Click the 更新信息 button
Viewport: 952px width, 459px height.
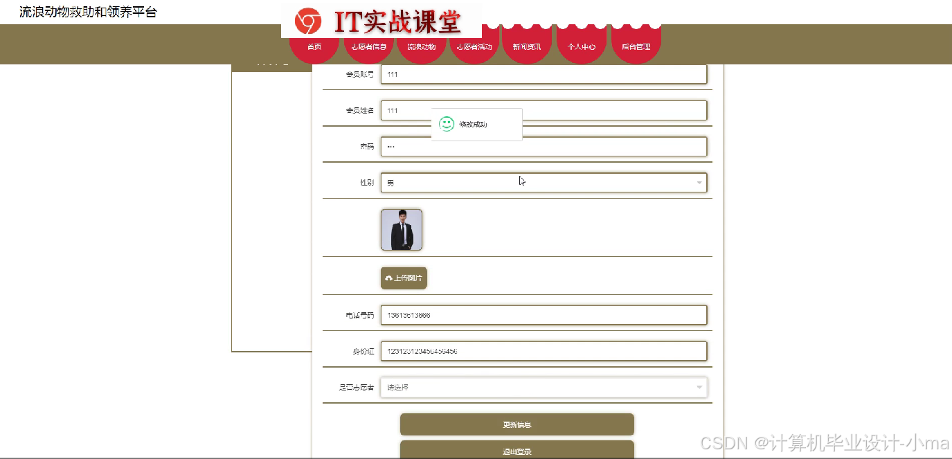(x=517, y=424)
